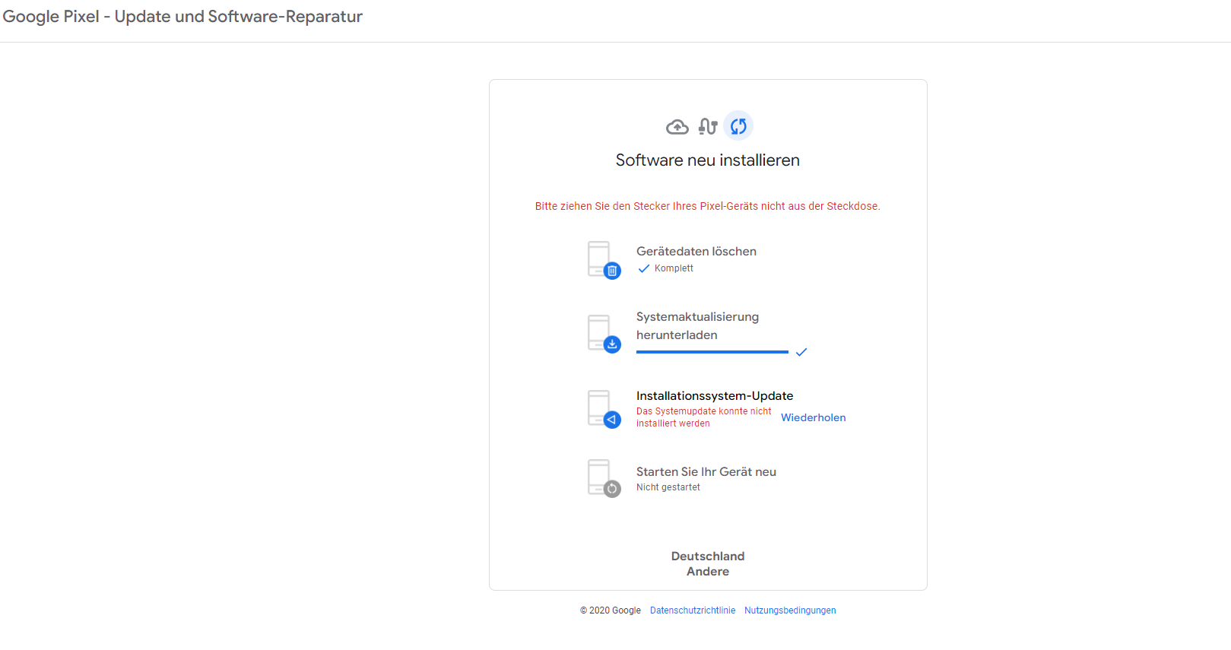The height and width of the screenshot is (650, 1231).
Task: Click the phone restart icon for Gerät neu starten
Action: pos(604,478)
